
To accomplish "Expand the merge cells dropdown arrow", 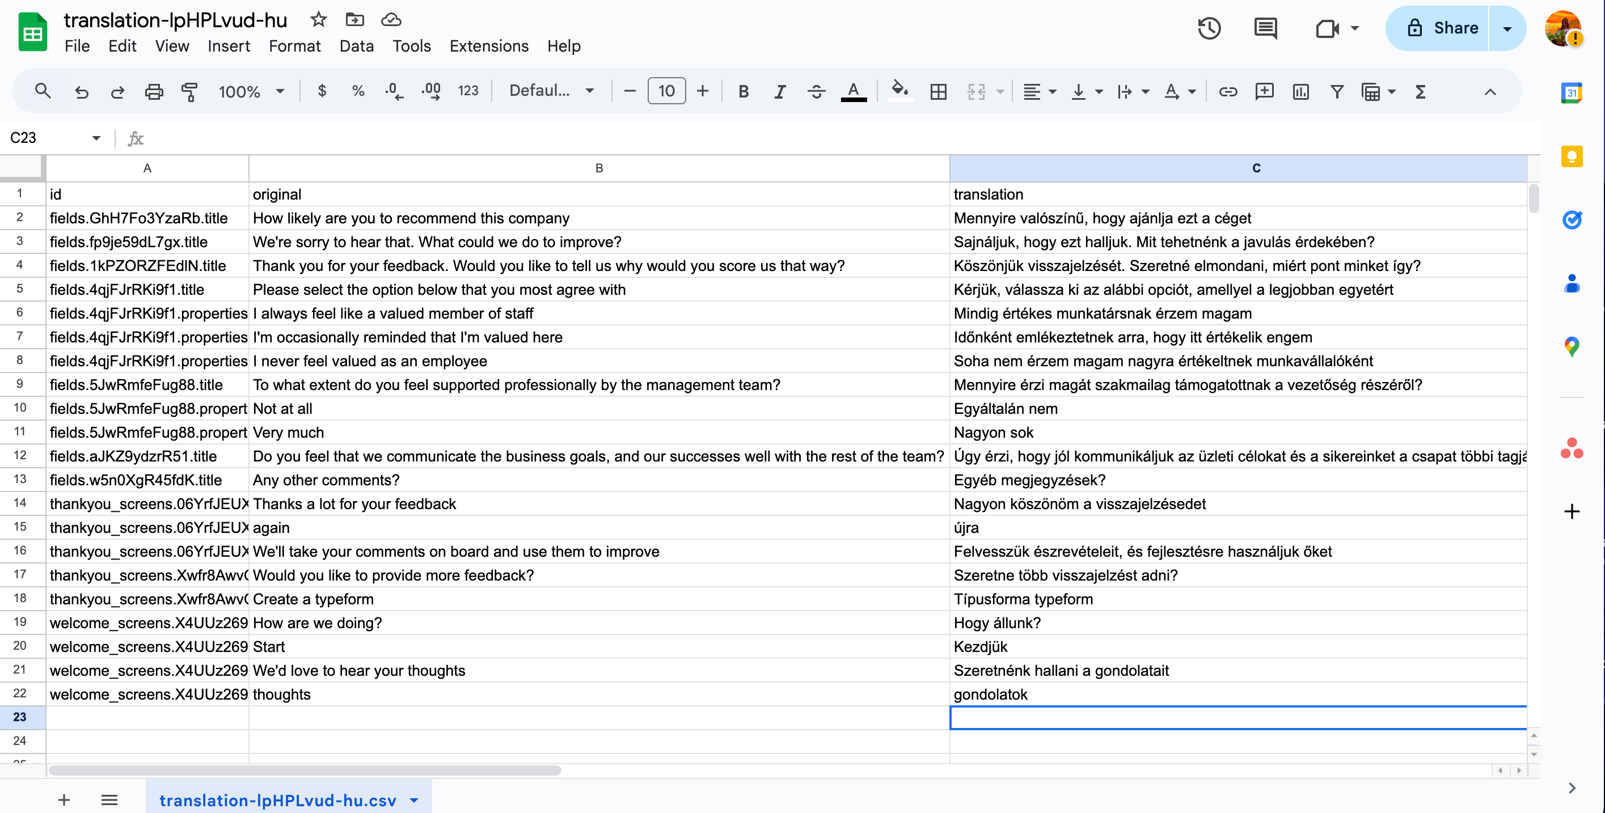I will click(x=1000, y=92).
